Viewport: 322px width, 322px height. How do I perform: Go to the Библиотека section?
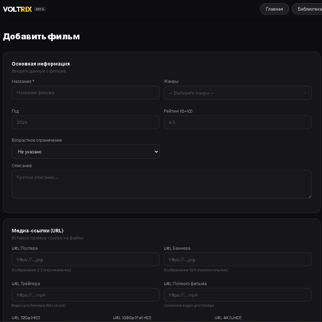[308, 9]
